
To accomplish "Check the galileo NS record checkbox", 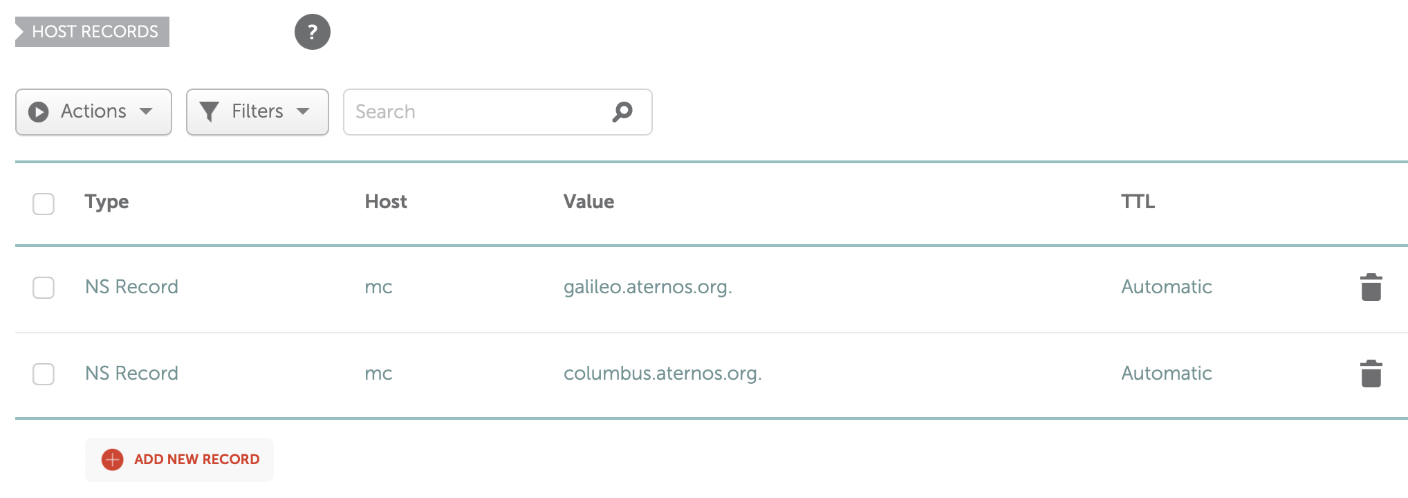I will click(44, 288).
